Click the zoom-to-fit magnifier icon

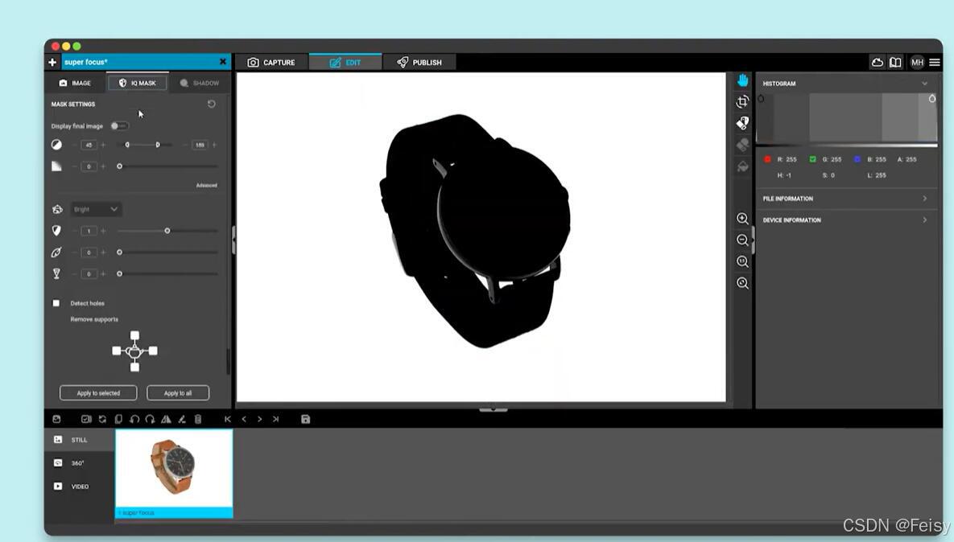pyautogui.click(x=742, y=283)
